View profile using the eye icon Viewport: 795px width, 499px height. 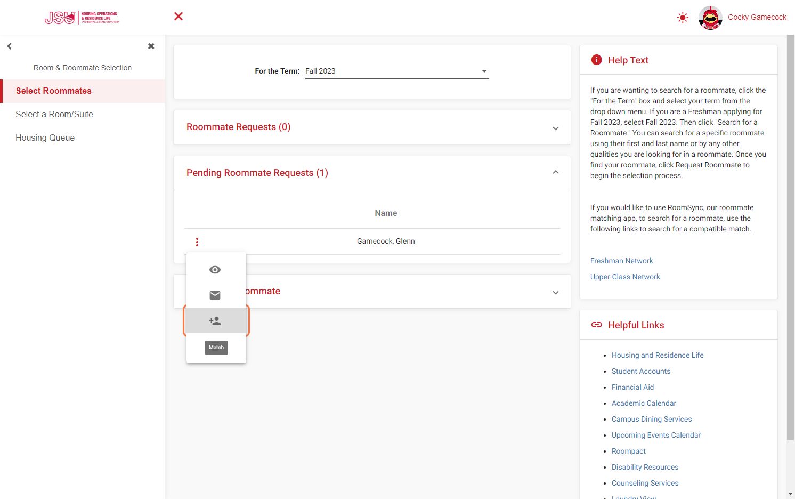[215, 270]
